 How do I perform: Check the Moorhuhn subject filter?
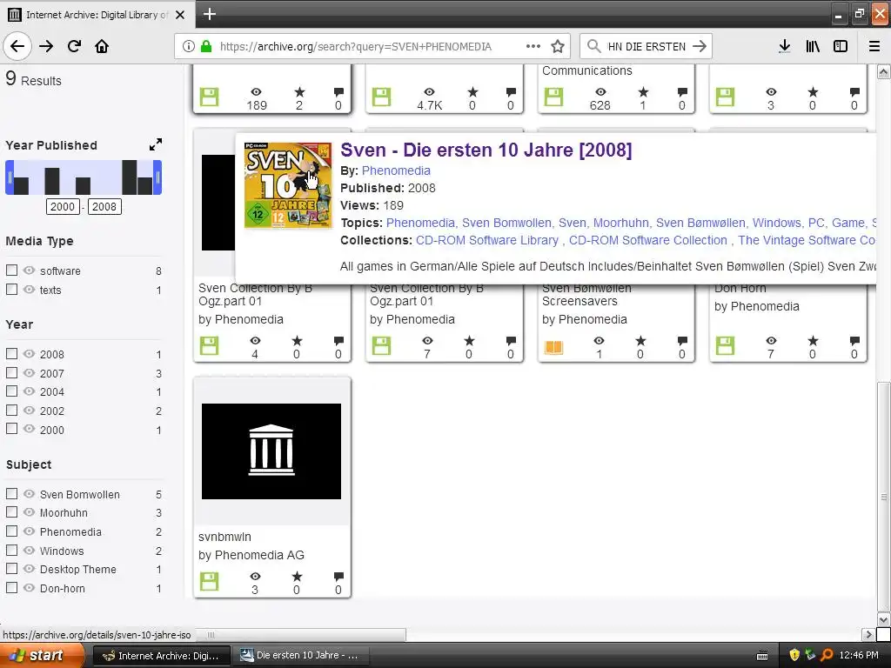tap(11, 511)
